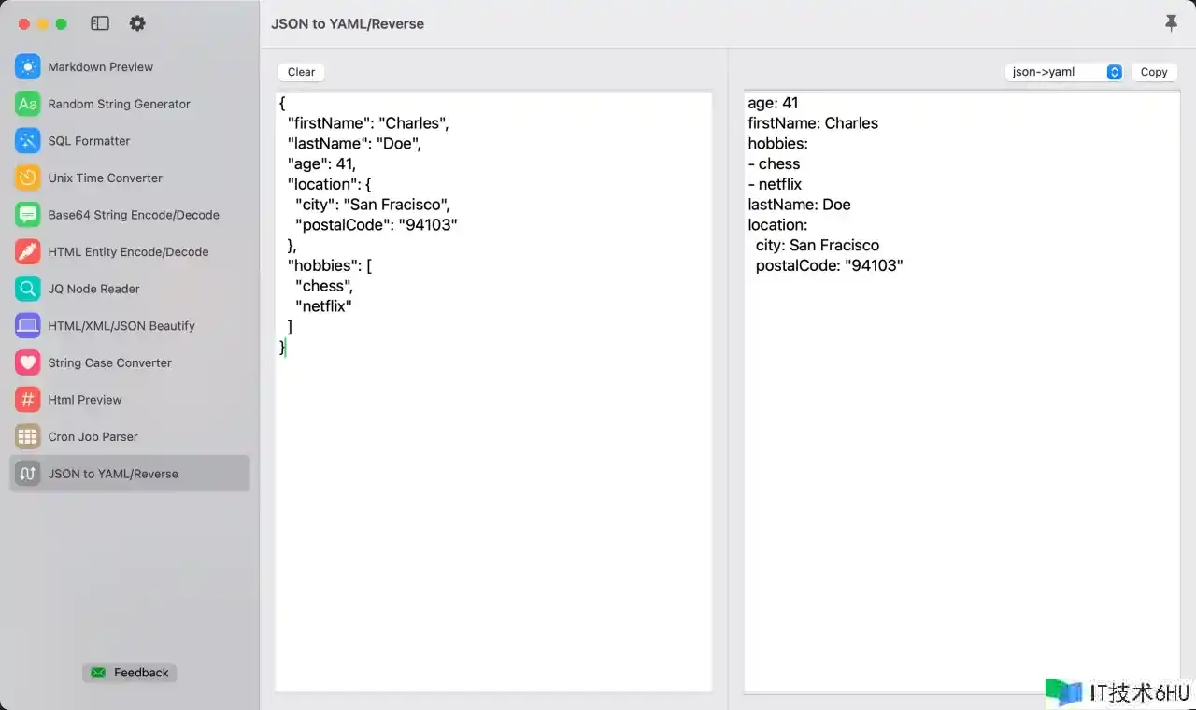Click 'postalCode: "94103"' in YAML output
The image size is (1196, 710).
tap(830, 265)
